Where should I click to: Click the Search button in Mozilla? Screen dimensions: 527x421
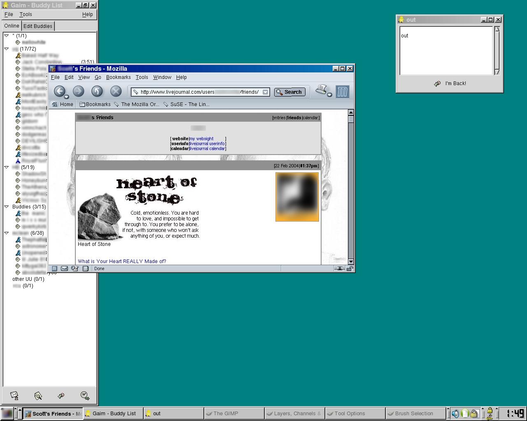pos(289,92)
